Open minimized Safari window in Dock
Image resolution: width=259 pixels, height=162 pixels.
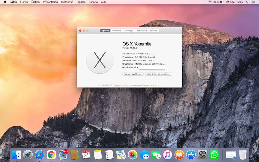[x=231, y=155]
